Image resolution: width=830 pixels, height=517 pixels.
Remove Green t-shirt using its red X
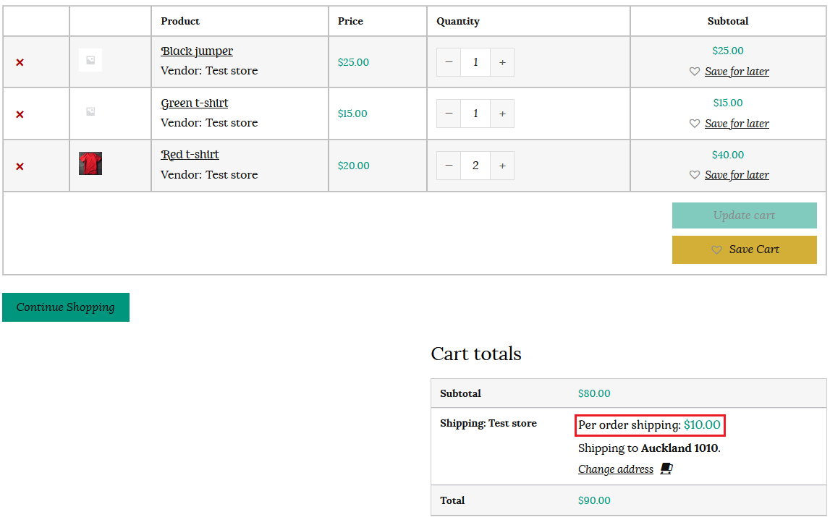coord(20,114)
